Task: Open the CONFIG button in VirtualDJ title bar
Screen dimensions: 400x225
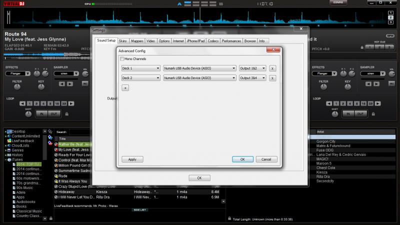Action: (338, 2)
